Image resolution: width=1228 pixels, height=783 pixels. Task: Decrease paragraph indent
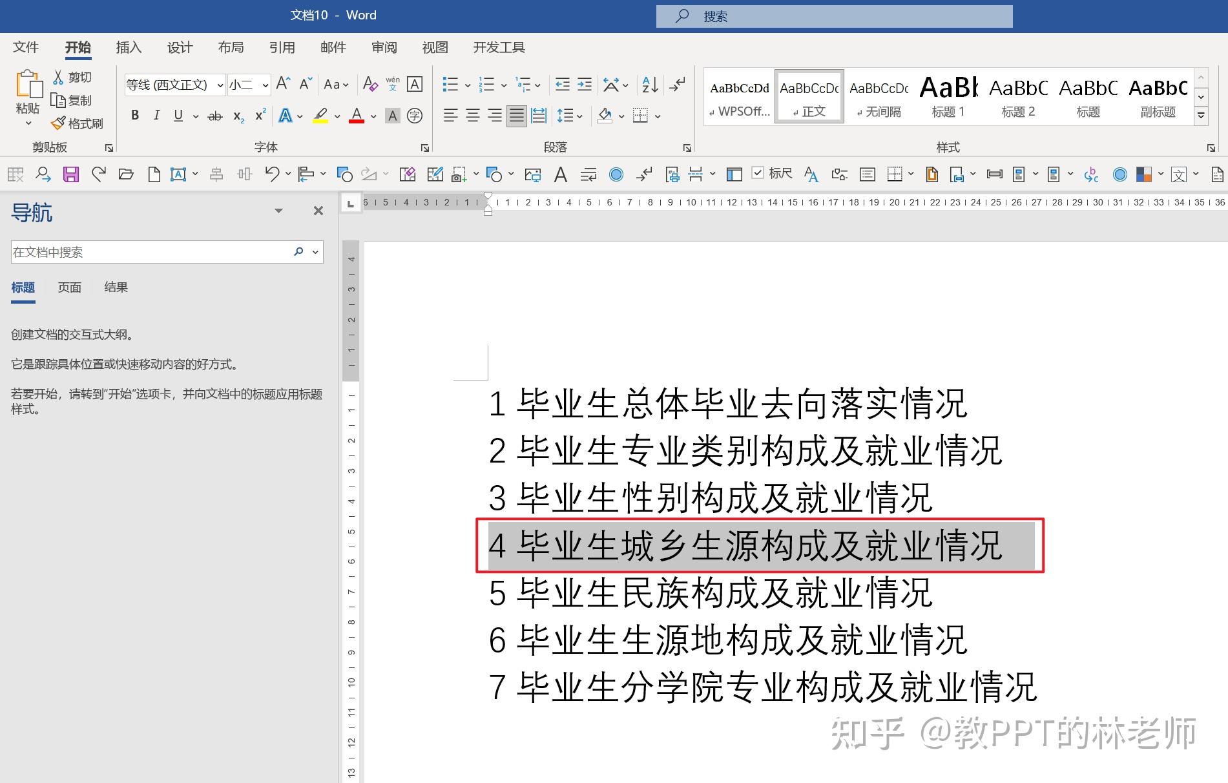pyautogui.click(x=563, y=84)
